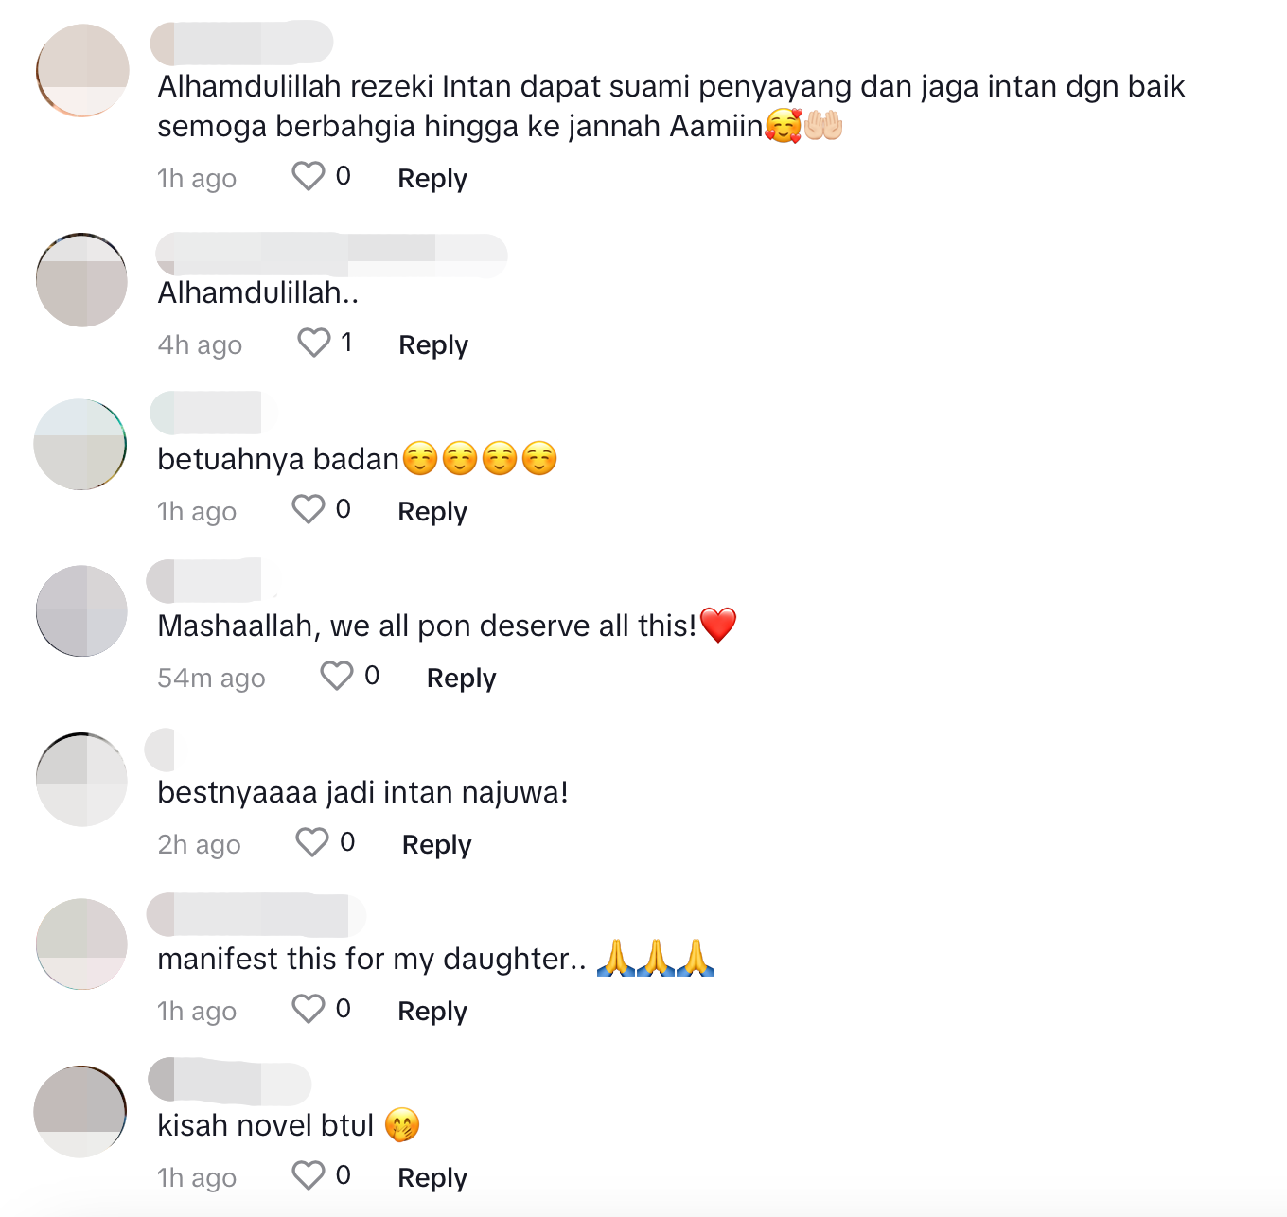This screenshot has height=1217, width=1287.
Task: Heart the 'Mashaallah, we all pon' comment
Action: [x=336, y=676]
